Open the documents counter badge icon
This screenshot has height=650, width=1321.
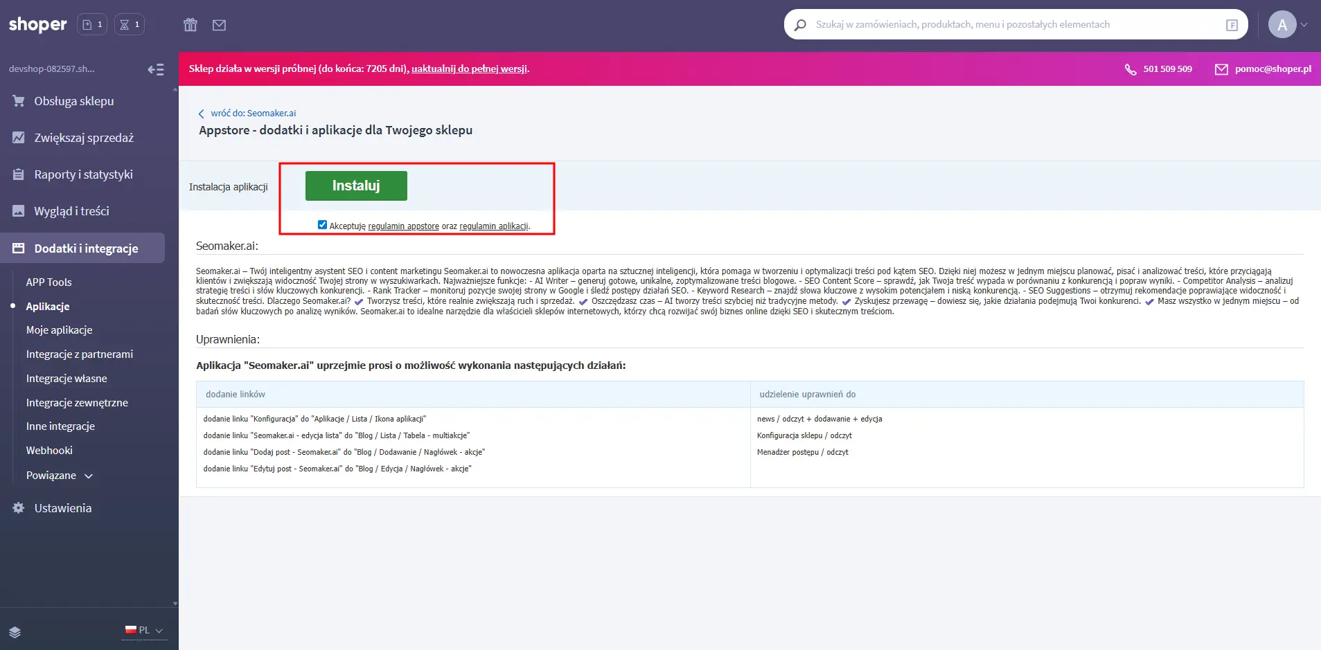click(92, 24)
